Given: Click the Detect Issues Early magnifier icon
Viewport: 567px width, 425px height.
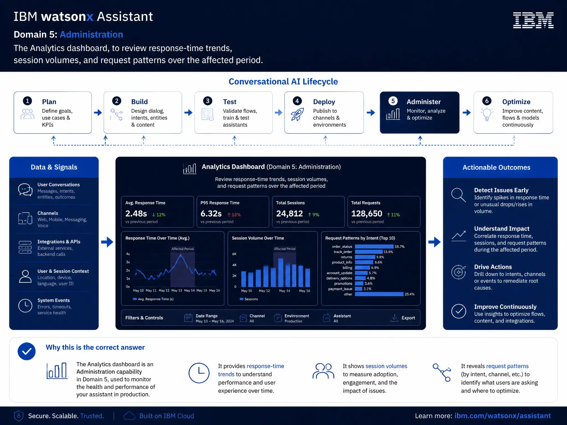Looking at the screenshot, I should point(458,195).
